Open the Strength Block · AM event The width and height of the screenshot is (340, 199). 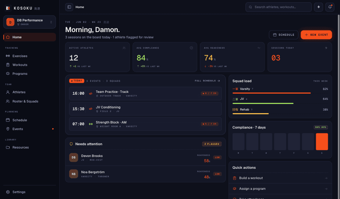145,124
